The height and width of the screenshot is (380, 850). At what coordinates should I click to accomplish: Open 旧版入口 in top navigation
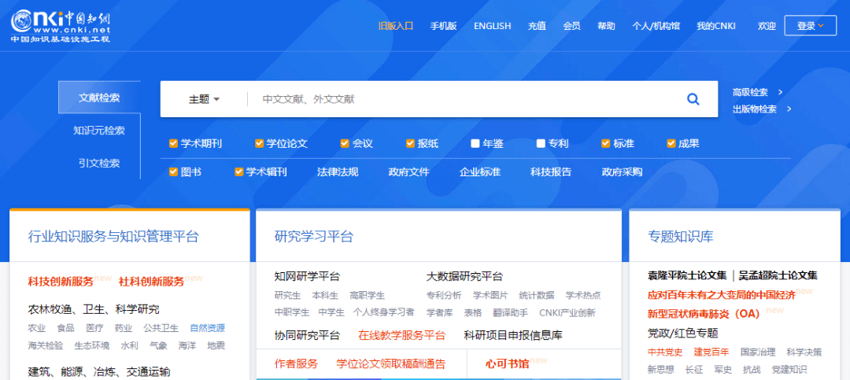point(396,25)
